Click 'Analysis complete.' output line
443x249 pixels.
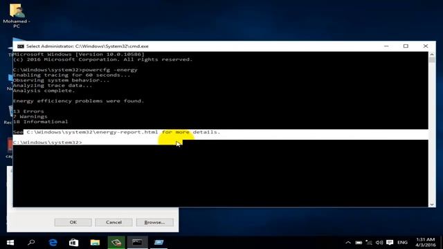pos(44,91)
